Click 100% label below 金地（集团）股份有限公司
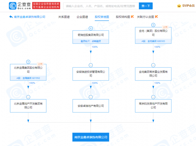This screenshot has width=196, height=146. tap(157, 47)
